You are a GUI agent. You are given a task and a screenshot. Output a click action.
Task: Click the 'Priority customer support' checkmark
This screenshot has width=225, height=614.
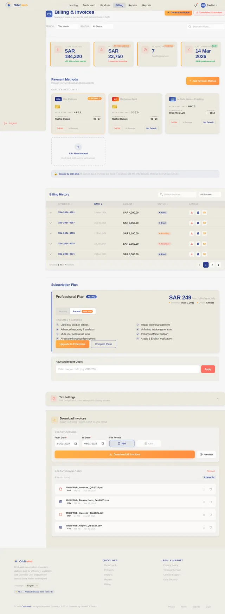138,334
